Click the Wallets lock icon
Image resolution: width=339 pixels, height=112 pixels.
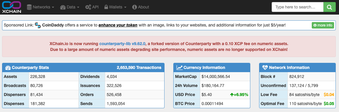106,7
